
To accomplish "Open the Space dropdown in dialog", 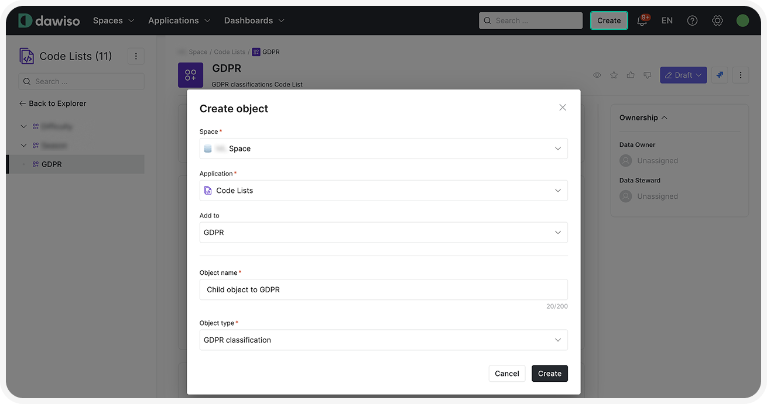I will click(383, 149).
